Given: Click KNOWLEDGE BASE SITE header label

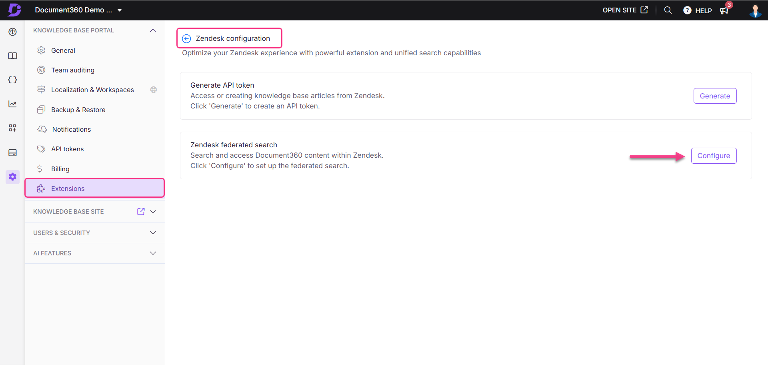Looking at the screenshot, I should [68, 212].
